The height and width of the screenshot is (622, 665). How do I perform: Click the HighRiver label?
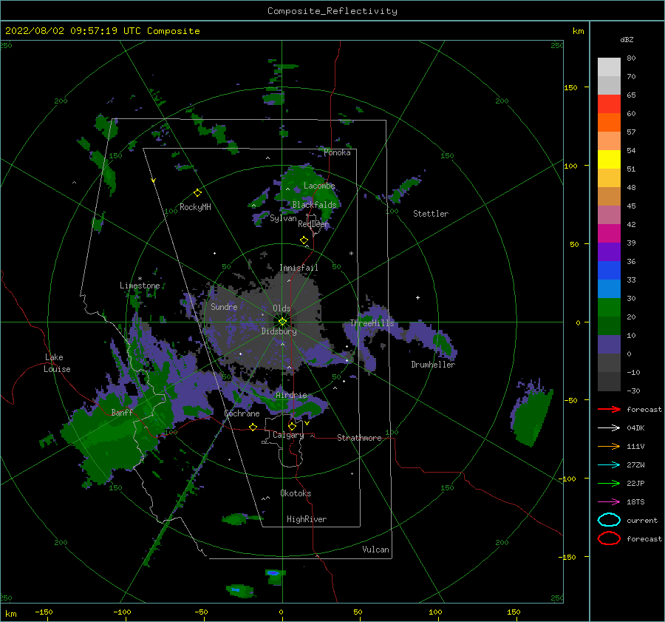tap(307, 519)
